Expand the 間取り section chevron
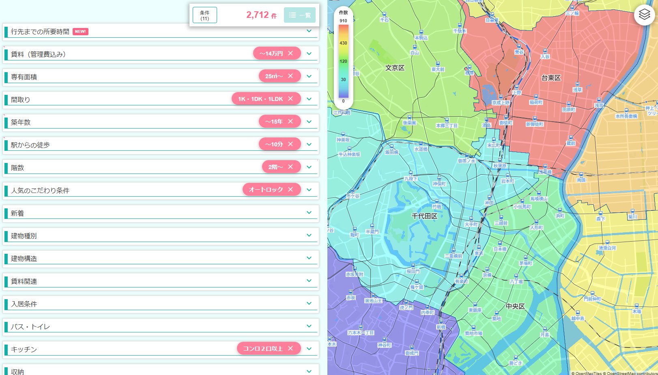The width and height of the screenshot is (658, 375). tap(309, 99)
